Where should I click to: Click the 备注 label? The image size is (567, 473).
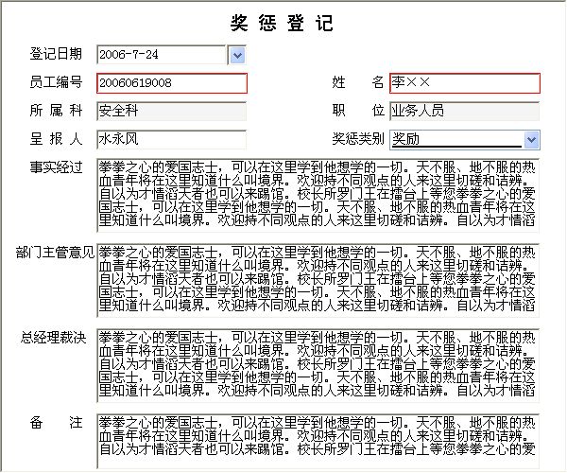[56, 422]
